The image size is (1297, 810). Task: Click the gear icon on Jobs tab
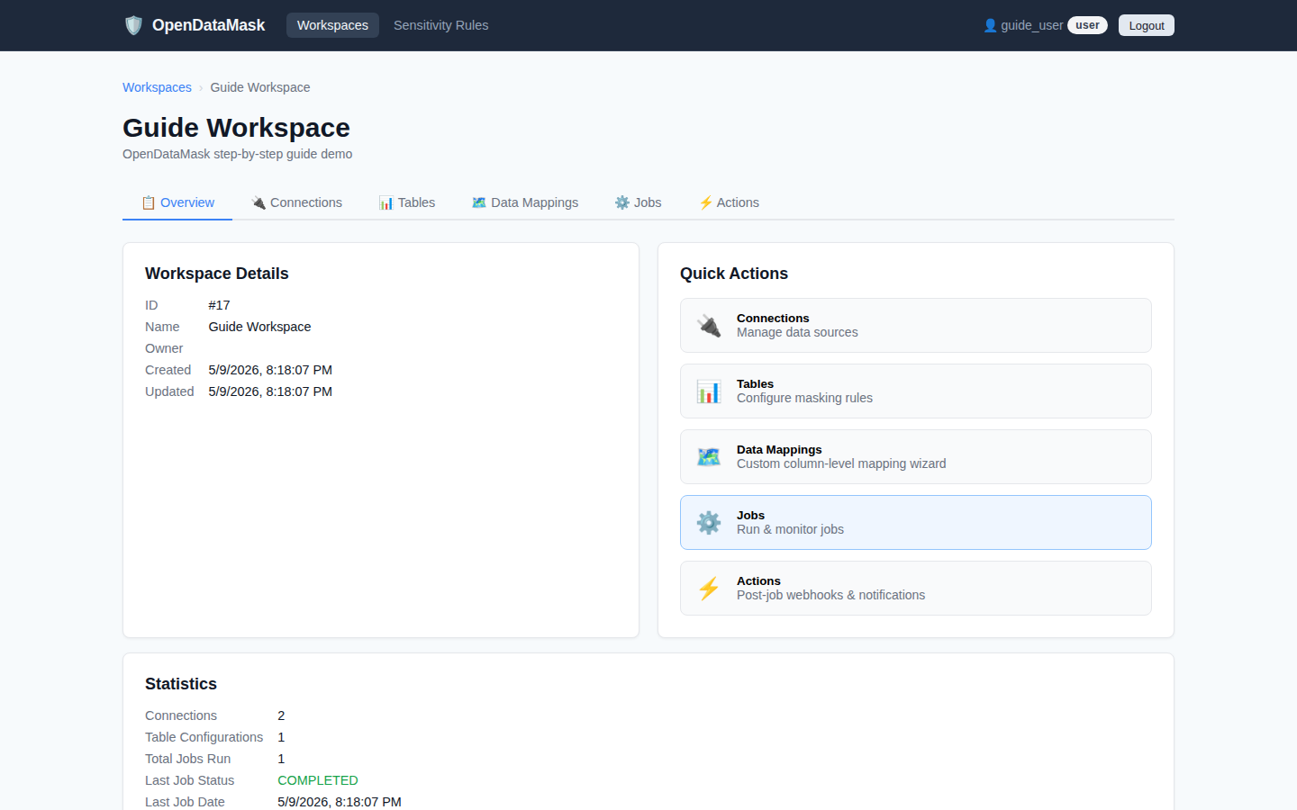point(622,202)
